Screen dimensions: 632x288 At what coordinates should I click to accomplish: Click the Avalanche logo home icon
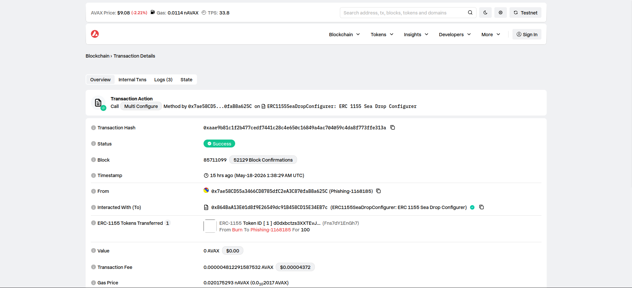[95, 34]
